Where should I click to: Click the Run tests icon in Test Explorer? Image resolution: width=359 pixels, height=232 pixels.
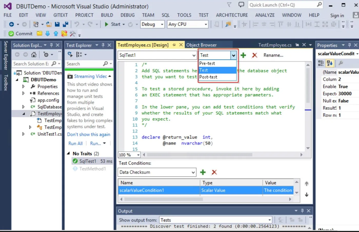pos(70,54)
